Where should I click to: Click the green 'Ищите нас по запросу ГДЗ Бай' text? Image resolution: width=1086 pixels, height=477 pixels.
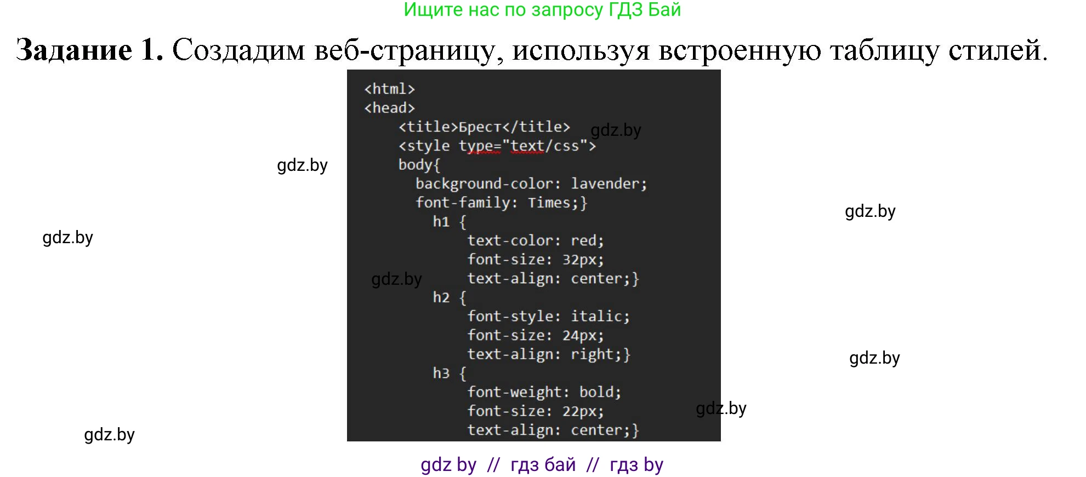click(542, 10)
